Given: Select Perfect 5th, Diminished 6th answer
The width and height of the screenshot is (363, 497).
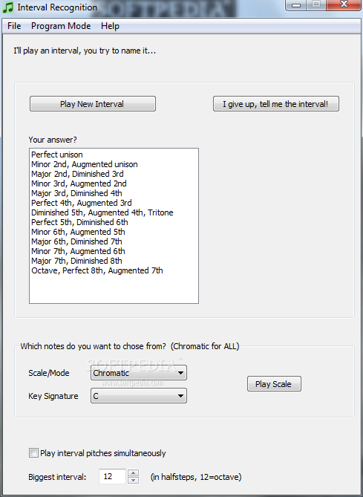Looking at the screenshot, I should click(x=114, y=222).
